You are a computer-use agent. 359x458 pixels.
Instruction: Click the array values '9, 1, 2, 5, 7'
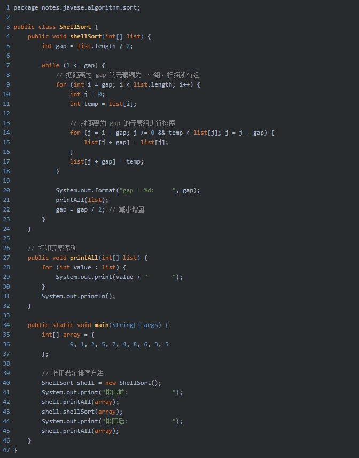click(x=94, y=344)
